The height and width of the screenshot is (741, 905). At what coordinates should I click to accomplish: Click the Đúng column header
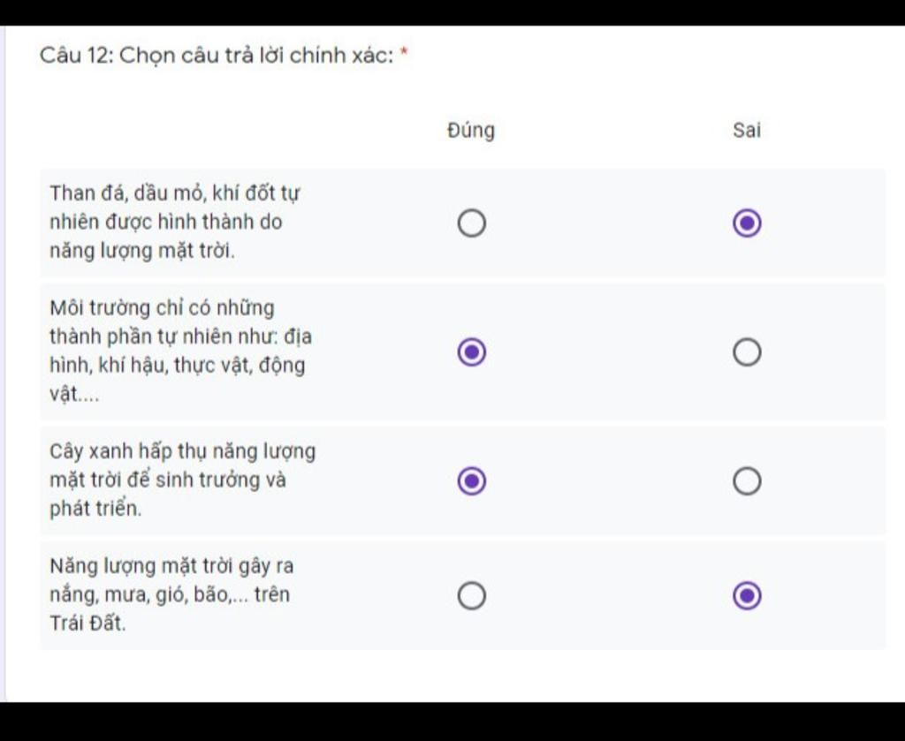(x=471, y=131)
